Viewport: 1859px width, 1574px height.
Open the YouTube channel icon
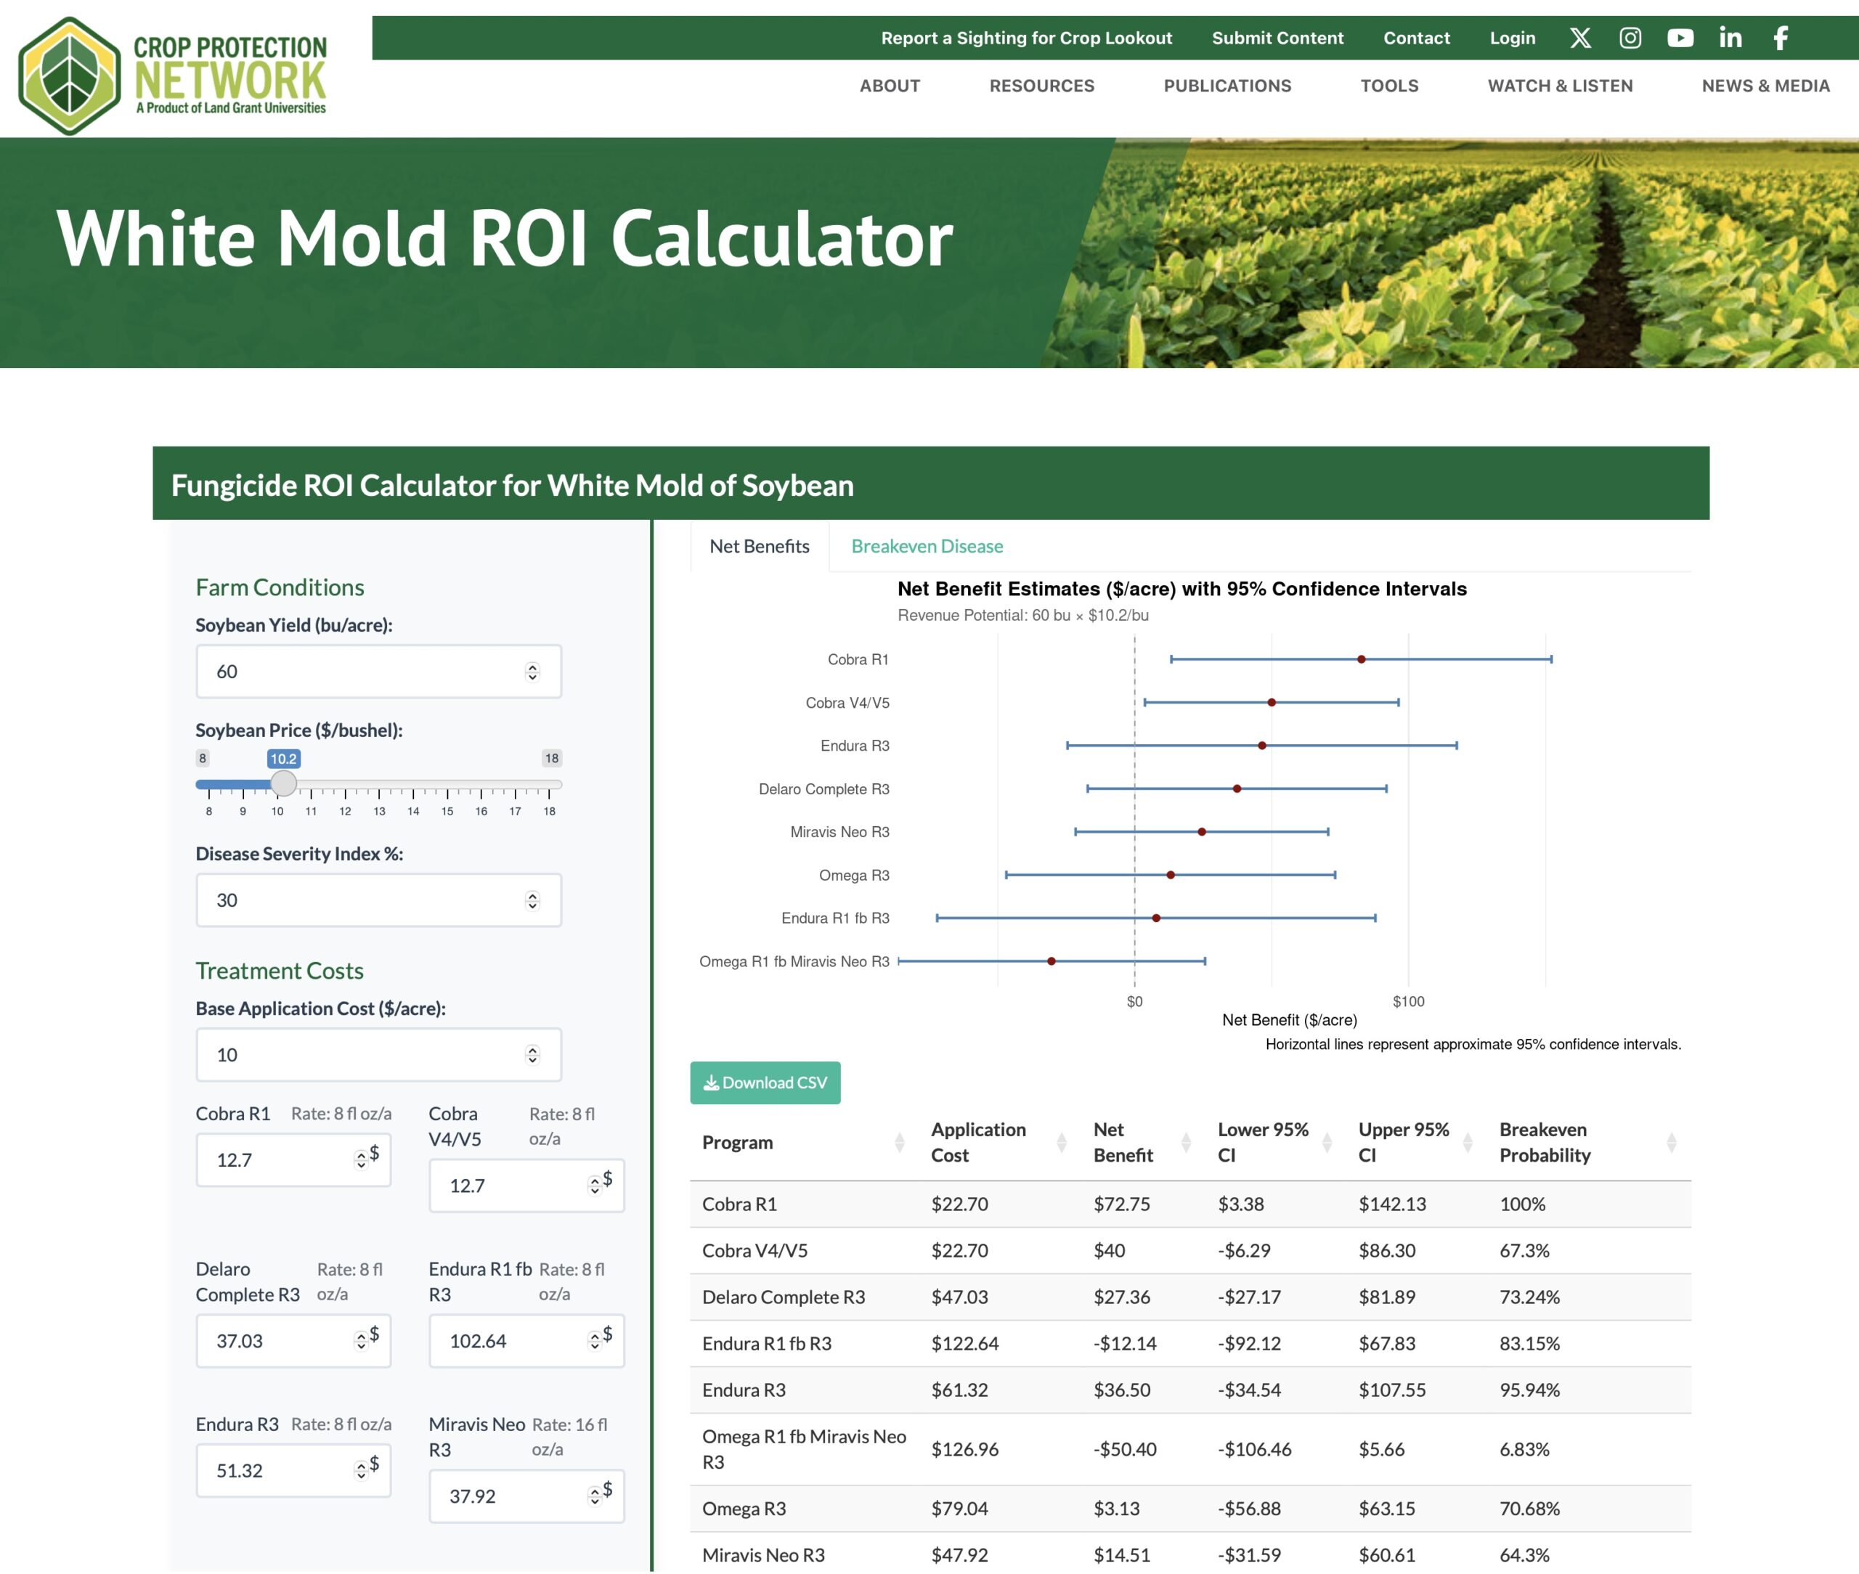click(x=1680, y=38)
